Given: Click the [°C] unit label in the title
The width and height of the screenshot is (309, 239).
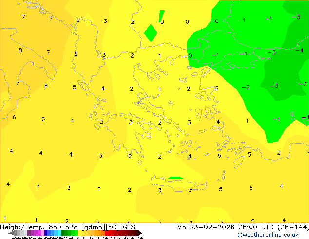Looking at the screenshot, I should click(113, 227).
